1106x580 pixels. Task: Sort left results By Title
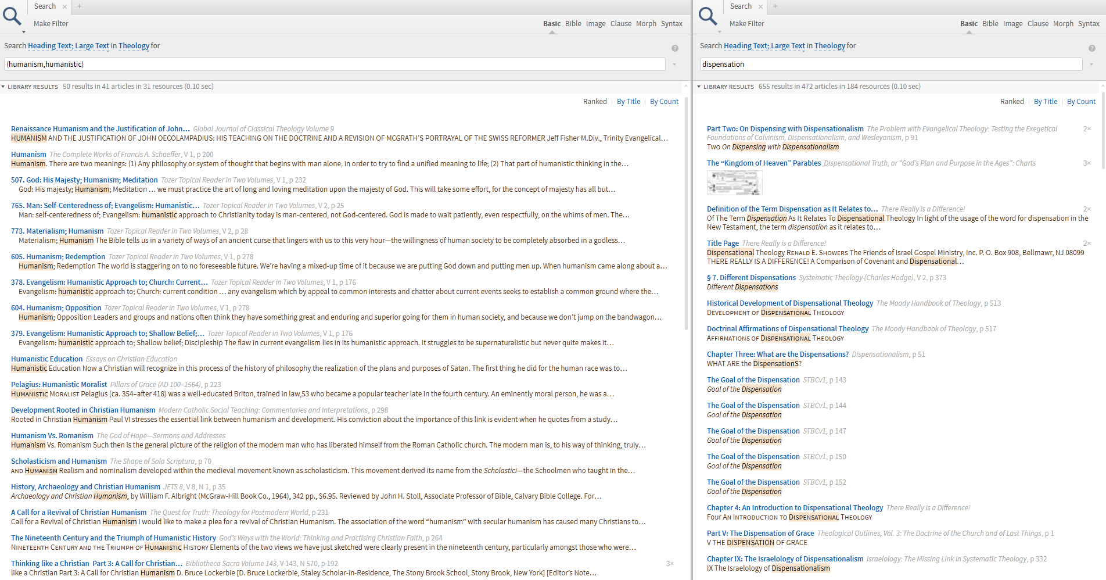pos(629,102)
